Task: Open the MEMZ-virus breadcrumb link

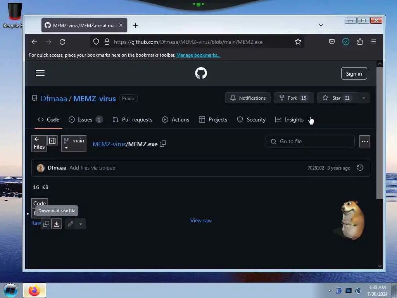Action: (x=109, y=144)
